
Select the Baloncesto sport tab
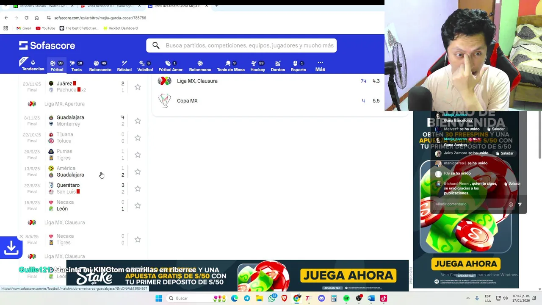click(x=100, y=66)
